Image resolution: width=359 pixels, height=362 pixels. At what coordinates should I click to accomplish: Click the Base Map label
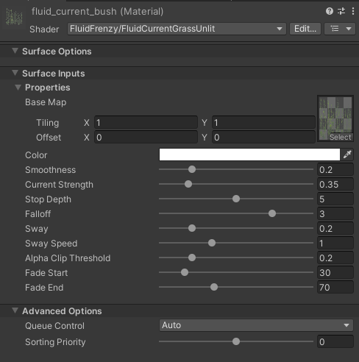[46, 102]
